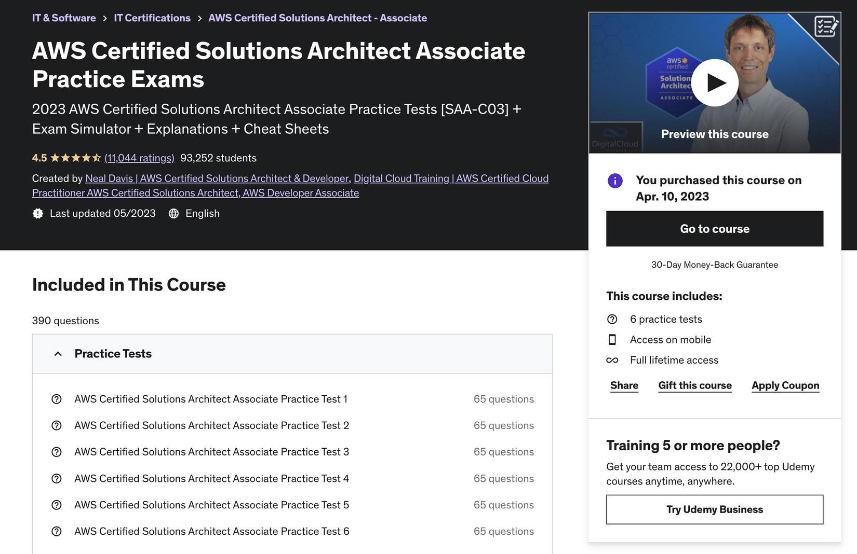Open Neal Davis instructor profile link
Image resolution: width=857 pixels, height=554 pixels.
(217, 178)
